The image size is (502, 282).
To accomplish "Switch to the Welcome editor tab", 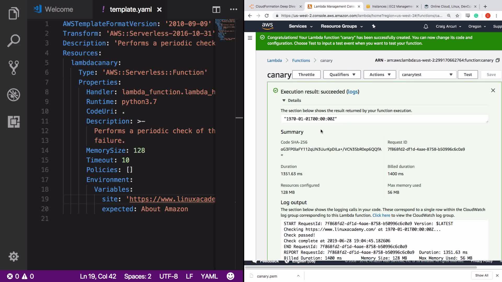I will [x=59, y=10].
